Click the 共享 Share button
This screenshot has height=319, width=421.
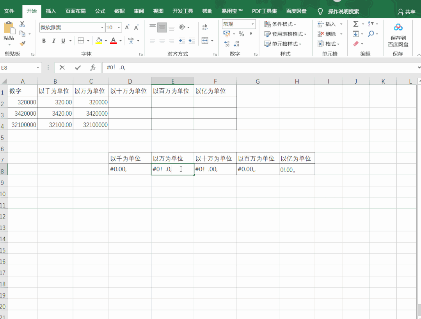(x=407, y=12)
